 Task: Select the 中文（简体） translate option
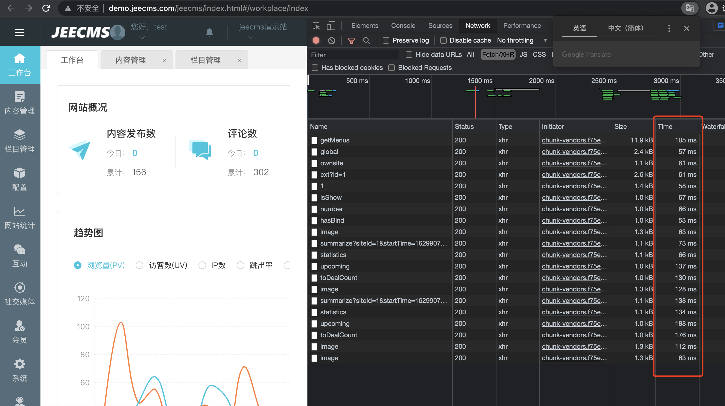[626, 28]
